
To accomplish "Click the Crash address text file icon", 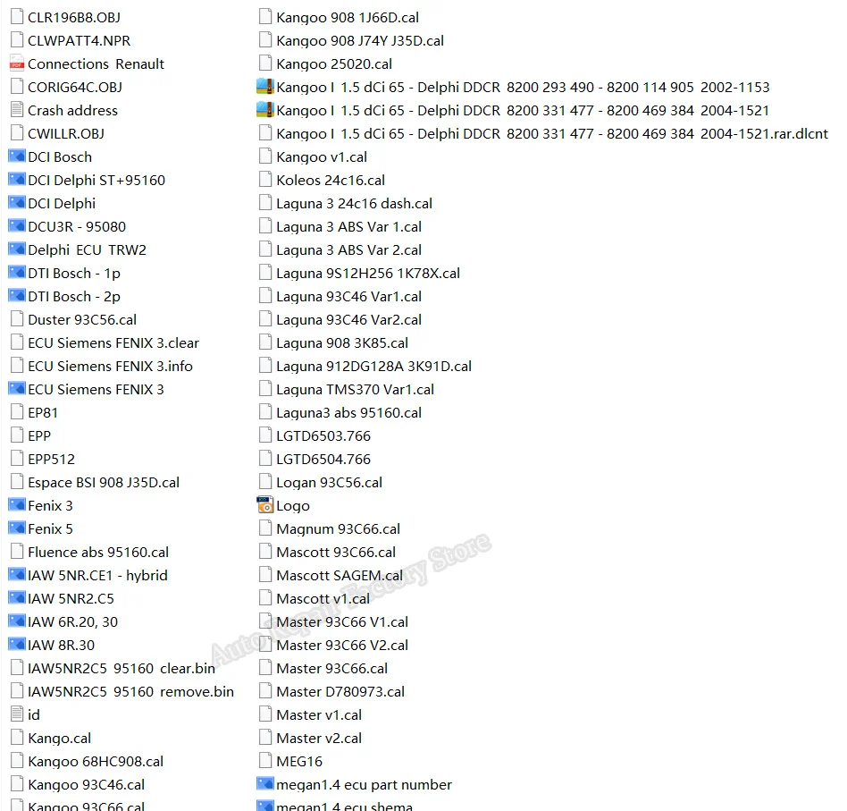I will click(17, 110).
